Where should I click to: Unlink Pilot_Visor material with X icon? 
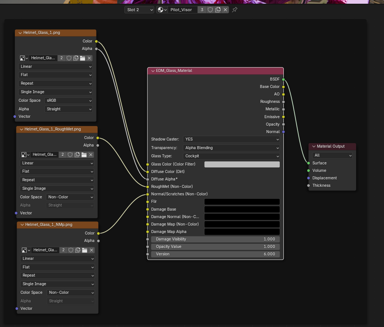(x=225, y=10)
